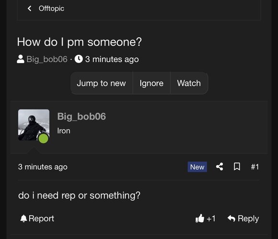Watch this thread
This screenshot has width=278, height=239.
(x=189, y=83)
